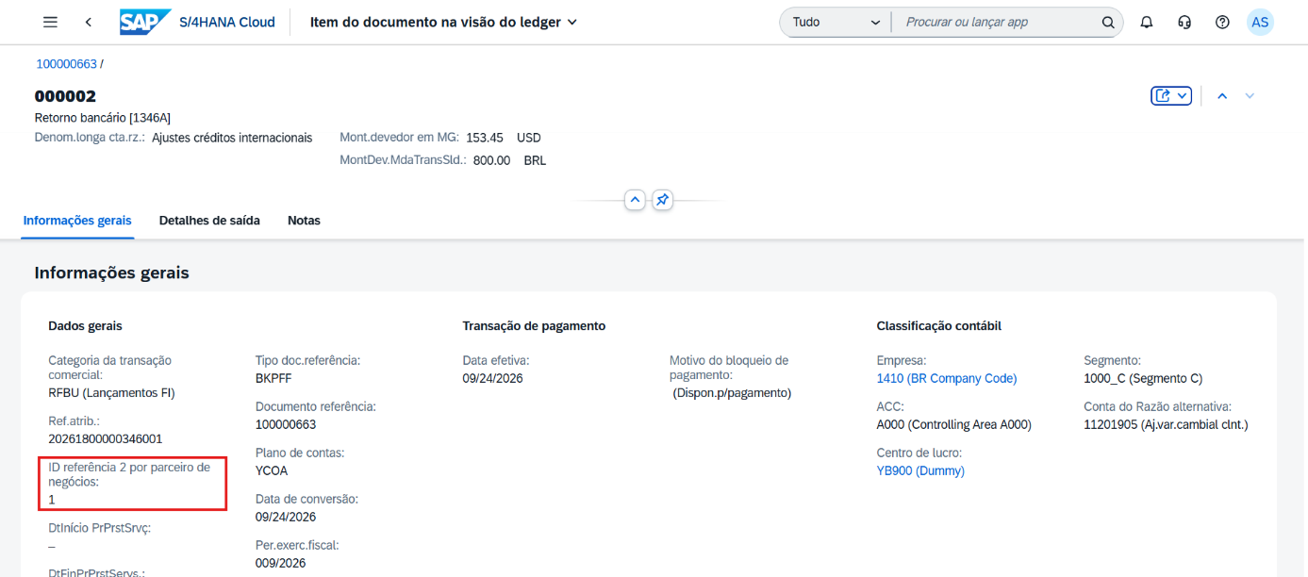This screenshot has width=1308, height=577.
Task: Open the Tudo search scope dropdown
Action: [836, 22]
